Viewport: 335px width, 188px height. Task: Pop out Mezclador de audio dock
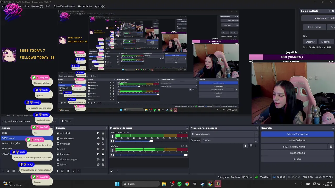point(187,128)
